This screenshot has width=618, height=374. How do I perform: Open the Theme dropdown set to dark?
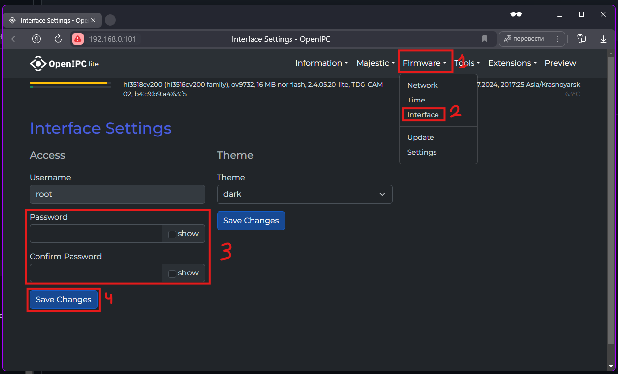tap(304, 194)
